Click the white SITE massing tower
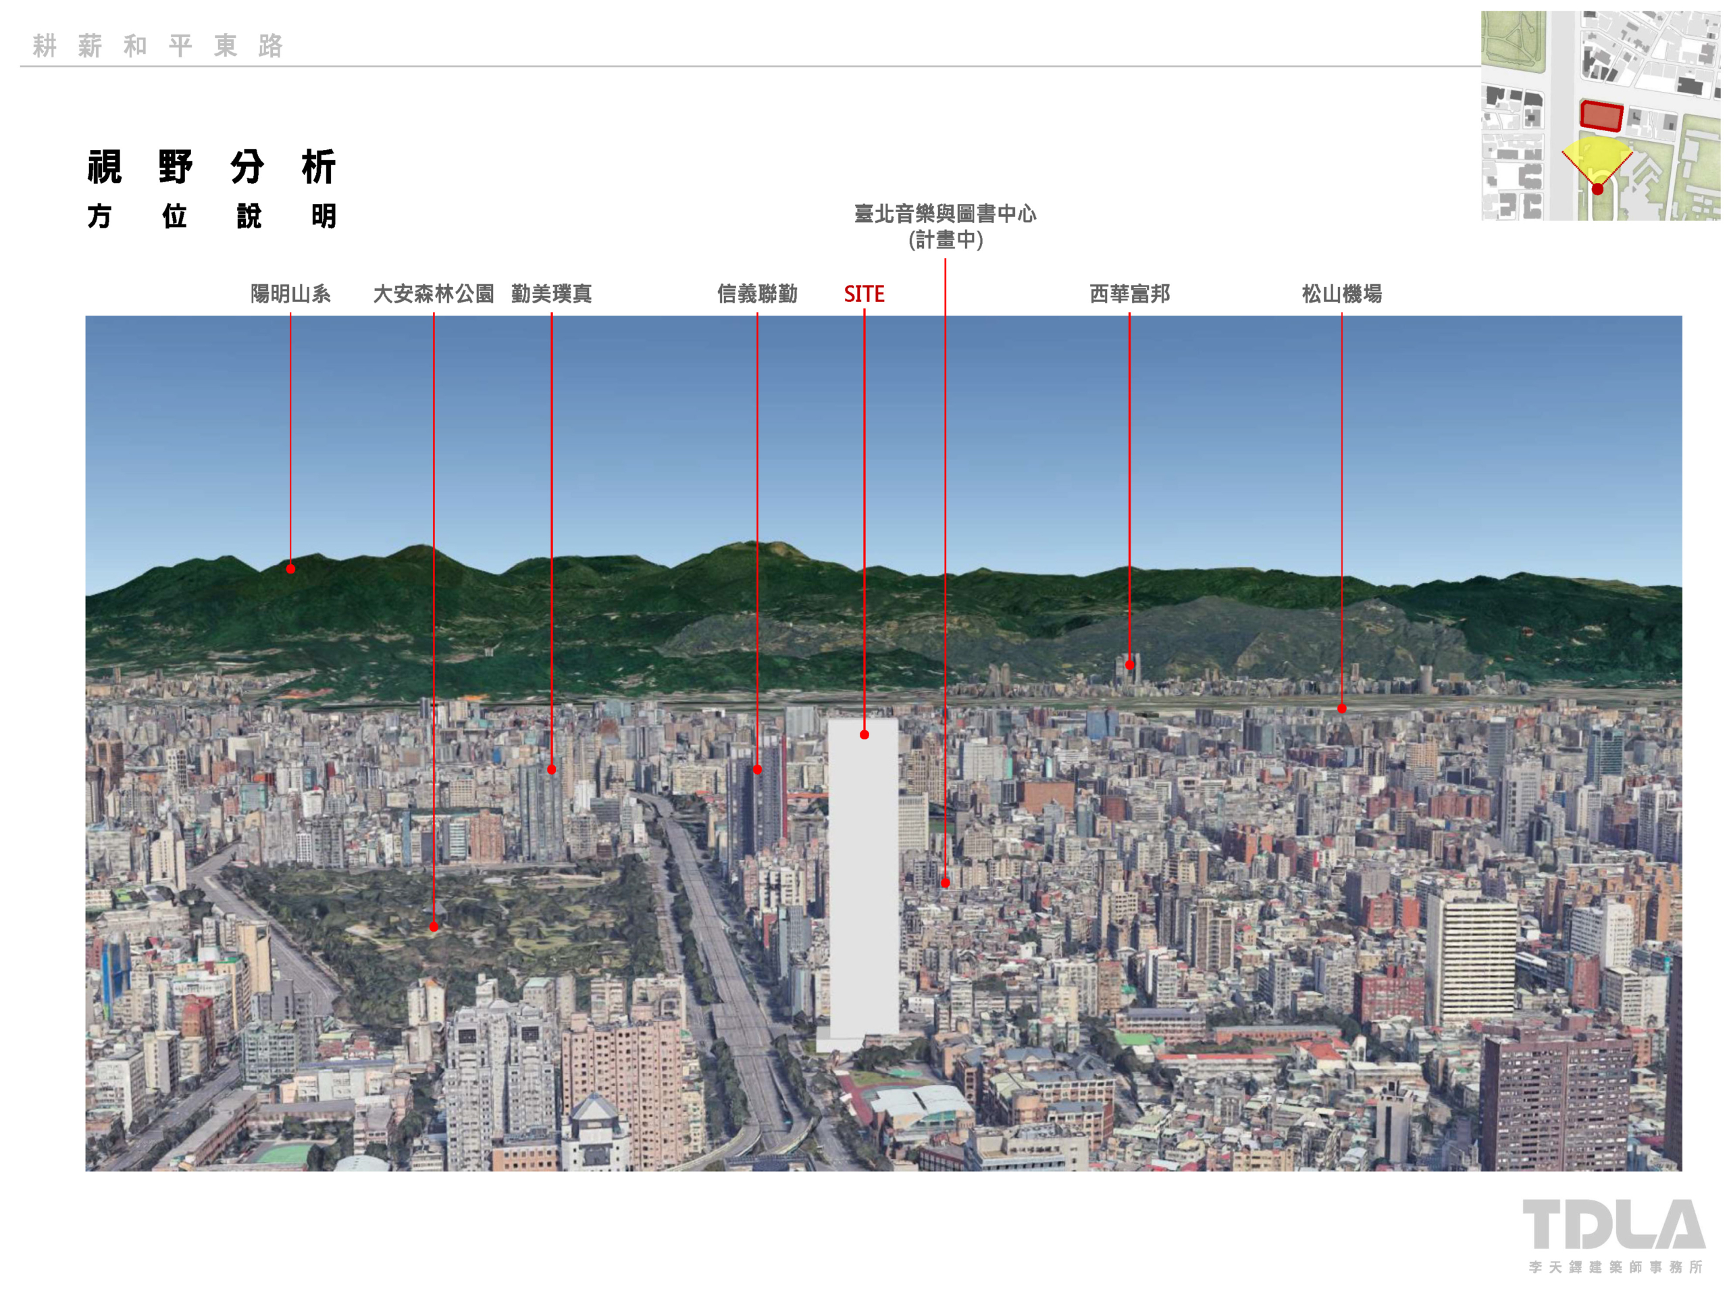 [862, 884]
